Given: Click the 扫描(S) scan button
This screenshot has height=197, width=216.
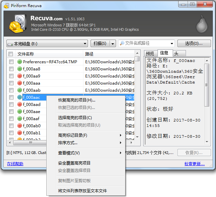Looking at the screenshot, I should click(100, 43).
